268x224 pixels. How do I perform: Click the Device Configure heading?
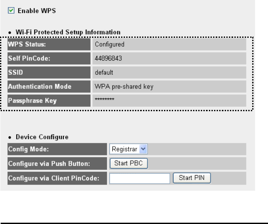point(42,137)
